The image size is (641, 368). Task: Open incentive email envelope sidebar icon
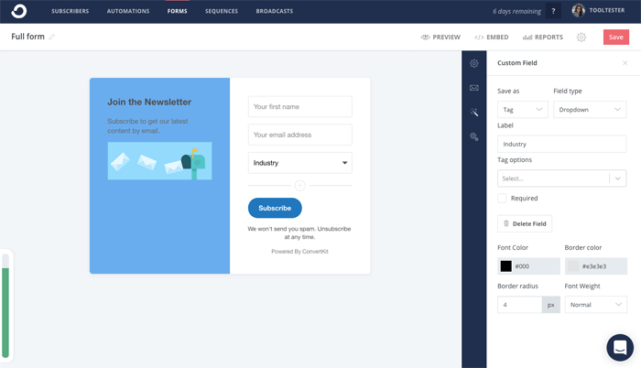(x=474, y=88)
